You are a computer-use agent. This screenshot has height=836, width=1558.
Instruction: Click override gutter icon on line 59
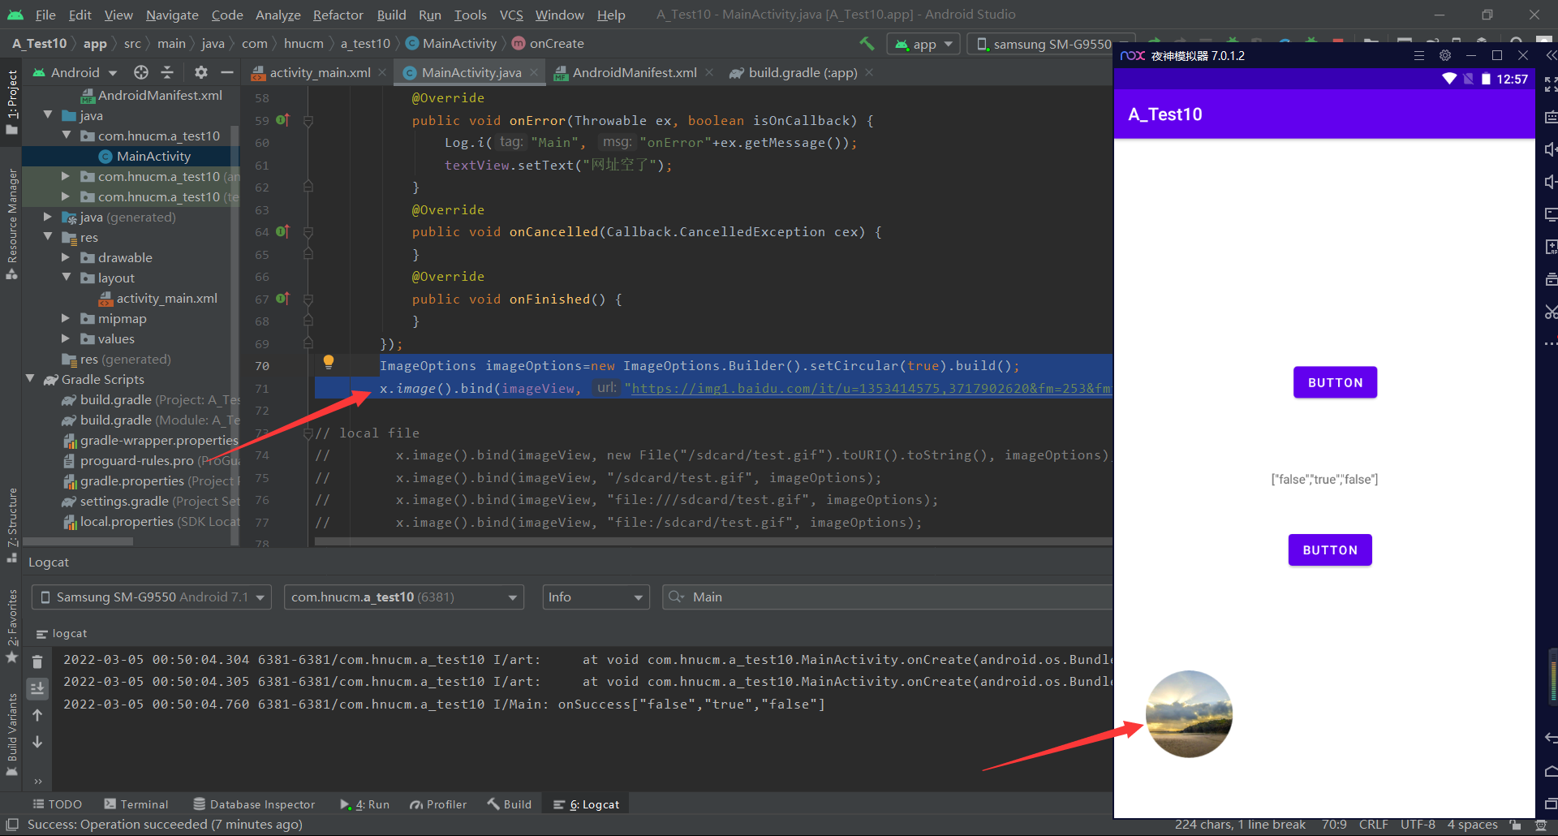pos(282,120)
